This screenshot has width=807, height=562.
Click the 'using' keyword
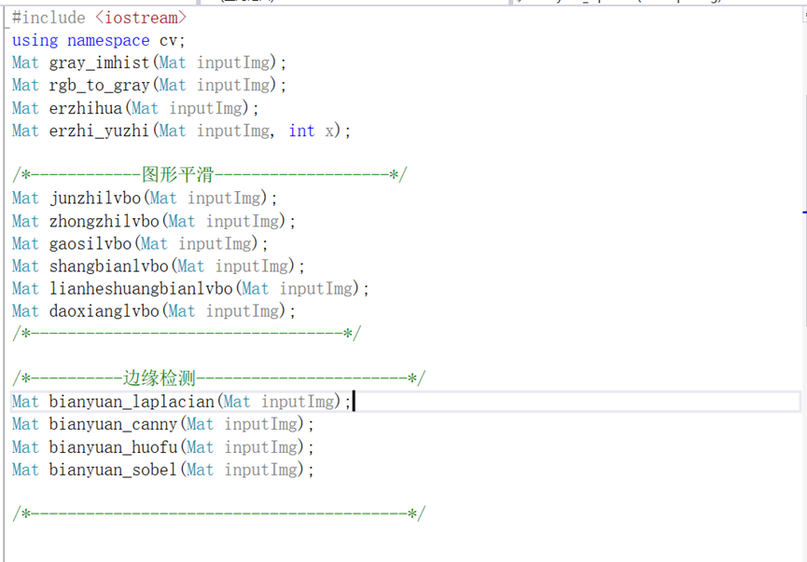tap(35, 41)
